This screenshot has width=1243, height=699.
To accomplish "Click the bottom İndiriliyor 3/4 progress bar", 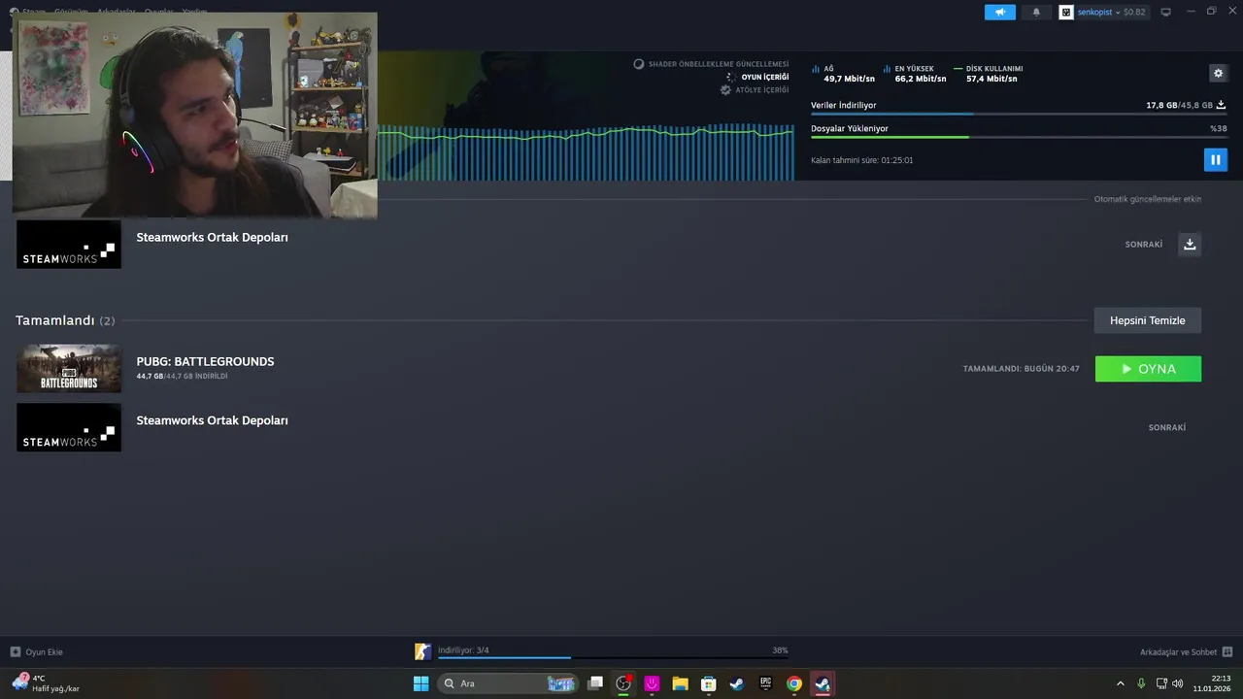I will click(x=613, y=658).
